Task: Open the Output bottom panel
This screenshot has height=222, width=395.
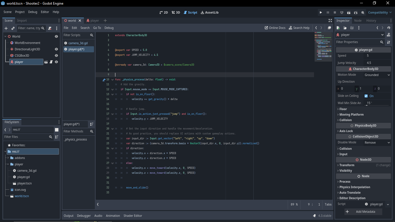Action: click(69, 216)
